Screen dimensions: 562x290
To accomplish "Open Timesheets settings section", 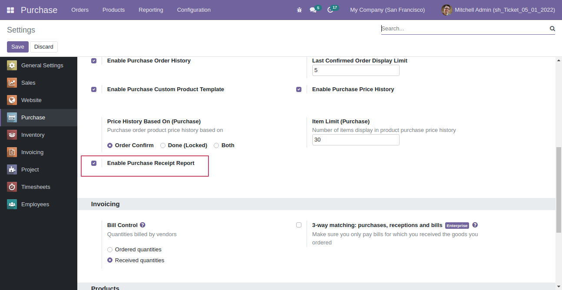I will coord(39,187).
